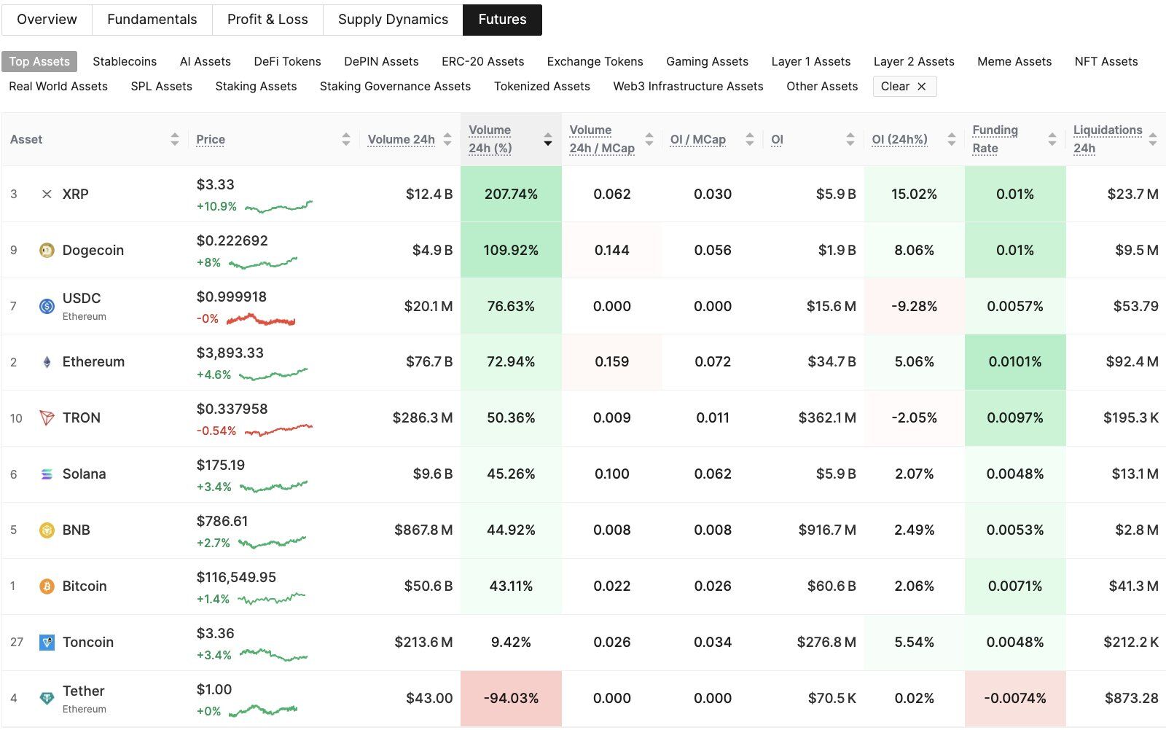Select the Ethereum coin icon
The width and height of the screenshot is (1166, 730).
[47, 361]
